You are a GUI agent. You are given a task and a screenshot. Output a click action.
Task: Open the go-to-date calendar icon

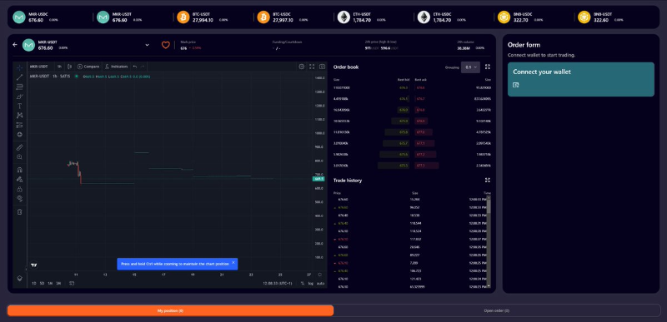coord(72,284)
